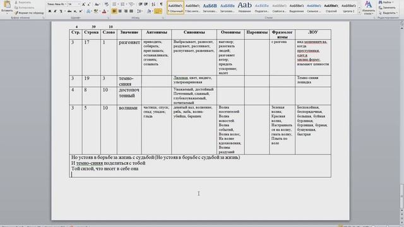Open the font color dropdown arrow
Viewport: 404px width, 227px height.
point(107,11)
